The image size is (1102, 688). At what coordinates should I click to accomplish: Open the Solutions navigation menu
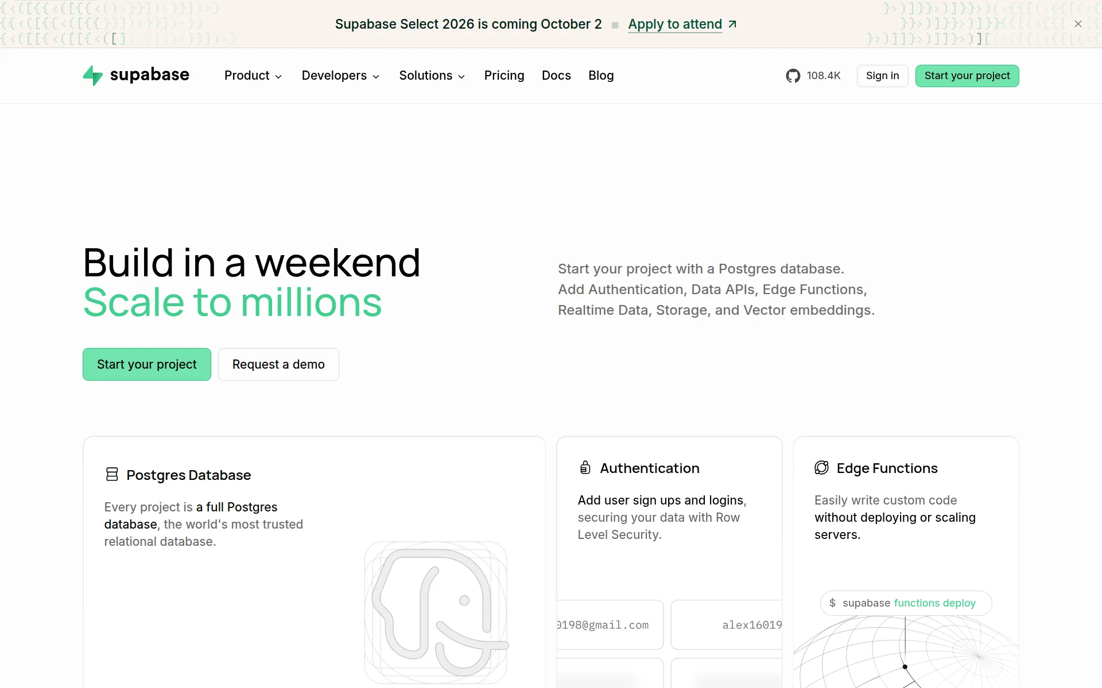(432, 76)
